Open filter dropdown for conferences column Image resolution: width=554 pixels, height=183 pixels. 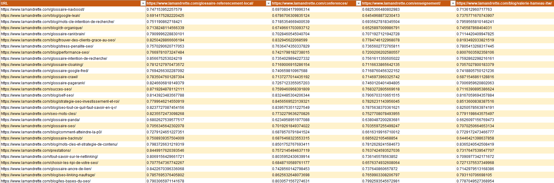358,3
